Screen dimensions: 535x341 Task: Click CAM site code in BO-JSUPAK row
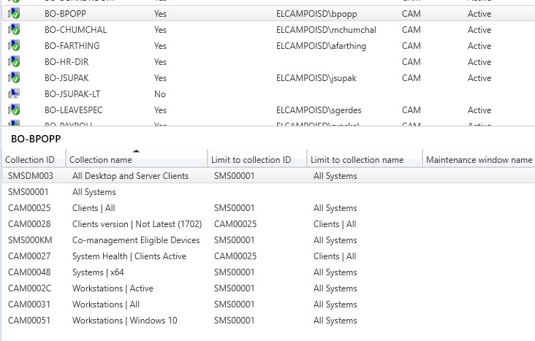click(411, 77)
